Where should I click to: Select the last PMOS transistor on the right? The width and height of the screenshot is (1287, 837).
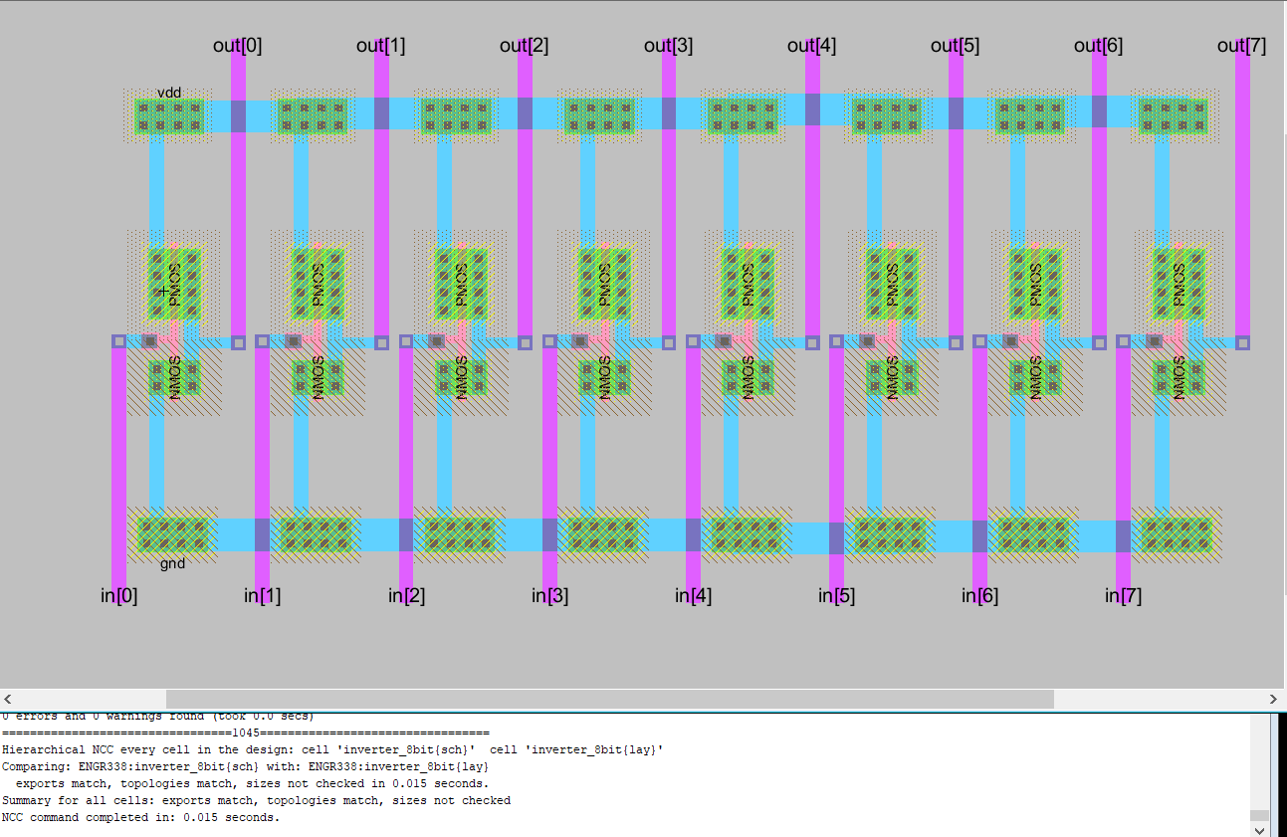[x=1179, y=283]
